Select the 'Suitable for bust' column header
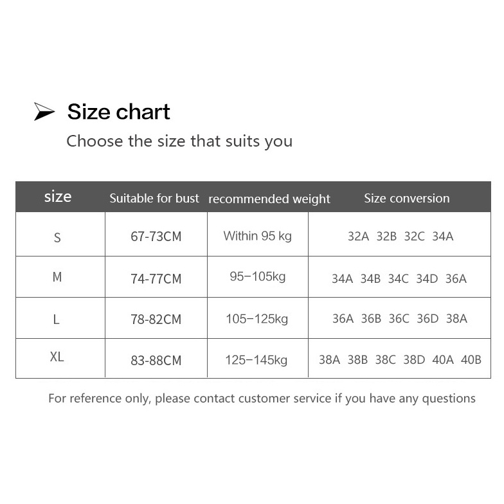Screen dimensions: 504x504 tap(154, 198)
